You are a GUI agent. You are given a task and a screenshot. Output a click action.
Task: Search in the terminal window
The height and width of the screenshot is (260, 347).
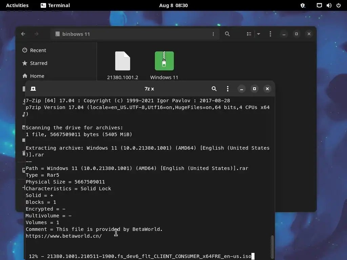coord(214,89)
